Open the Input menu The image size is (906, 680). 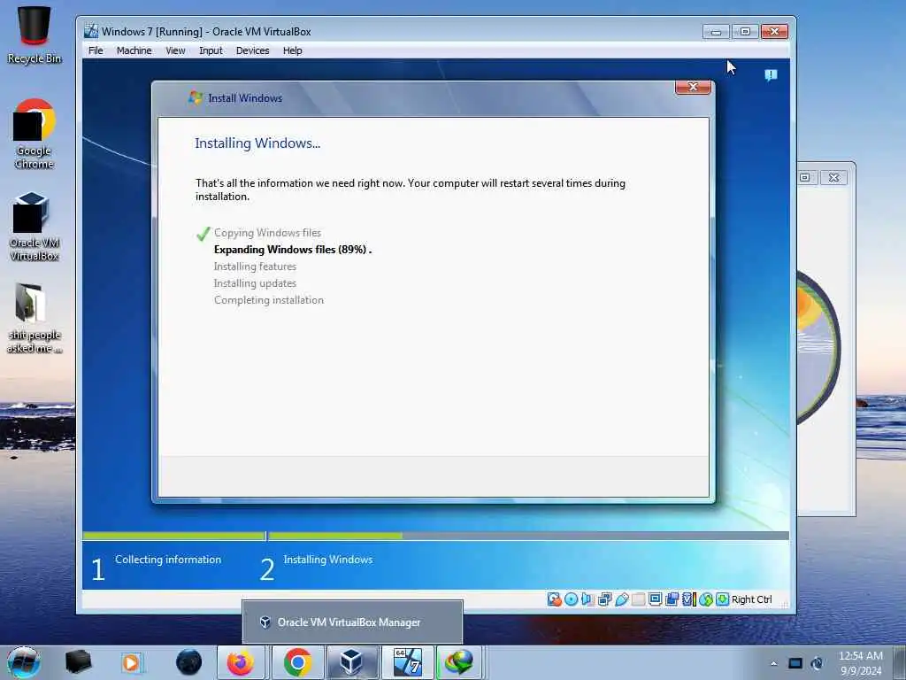click(211, 50)
